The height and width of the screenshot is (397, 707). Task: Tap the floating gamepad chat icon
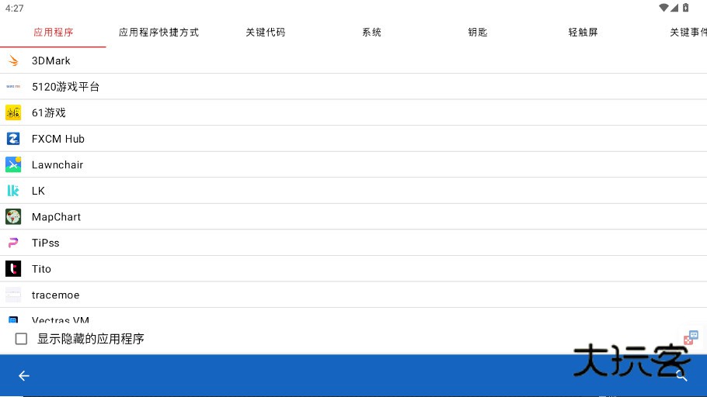coord(691,337)
